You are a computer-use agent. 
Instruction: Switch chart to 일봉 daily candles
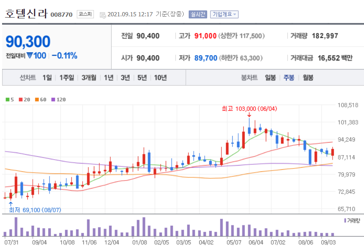tap(270, 77)
